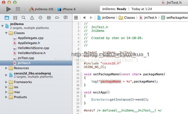Open the Breakpoint navigator icon
188x114 pixels.
[x=57, y=18]
